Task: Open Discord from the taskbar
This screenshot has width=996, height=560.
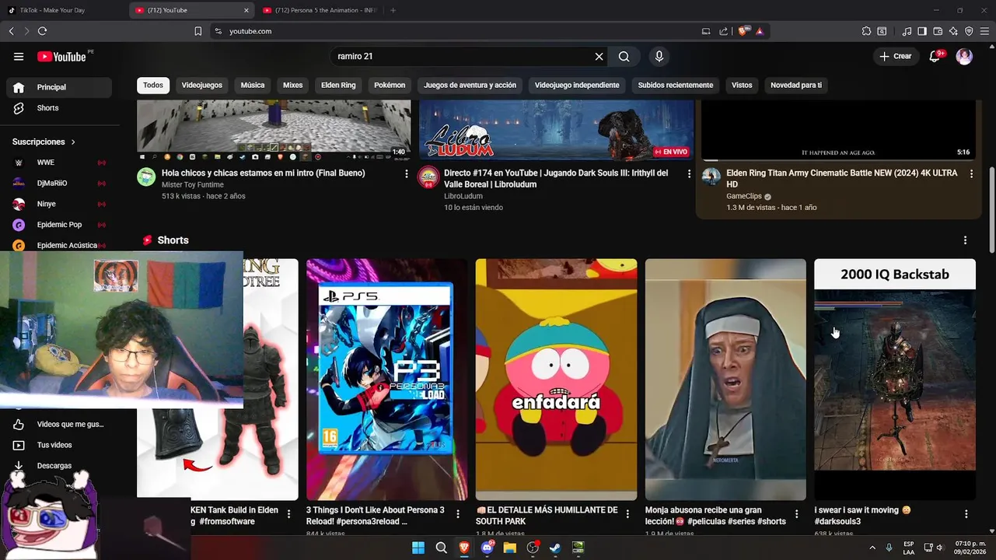Action: pyautogui.click(x=487, y=548)
